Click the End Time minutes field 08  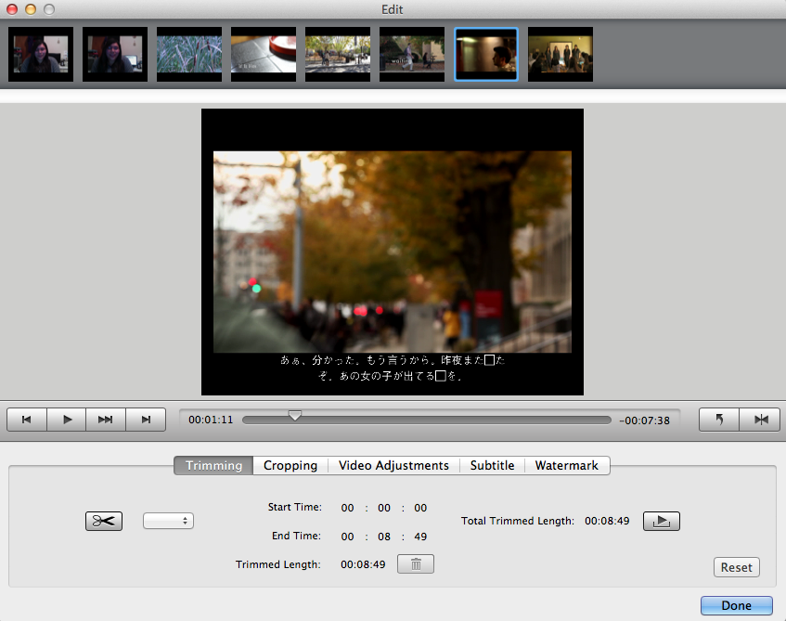click(x=384, y=537)
